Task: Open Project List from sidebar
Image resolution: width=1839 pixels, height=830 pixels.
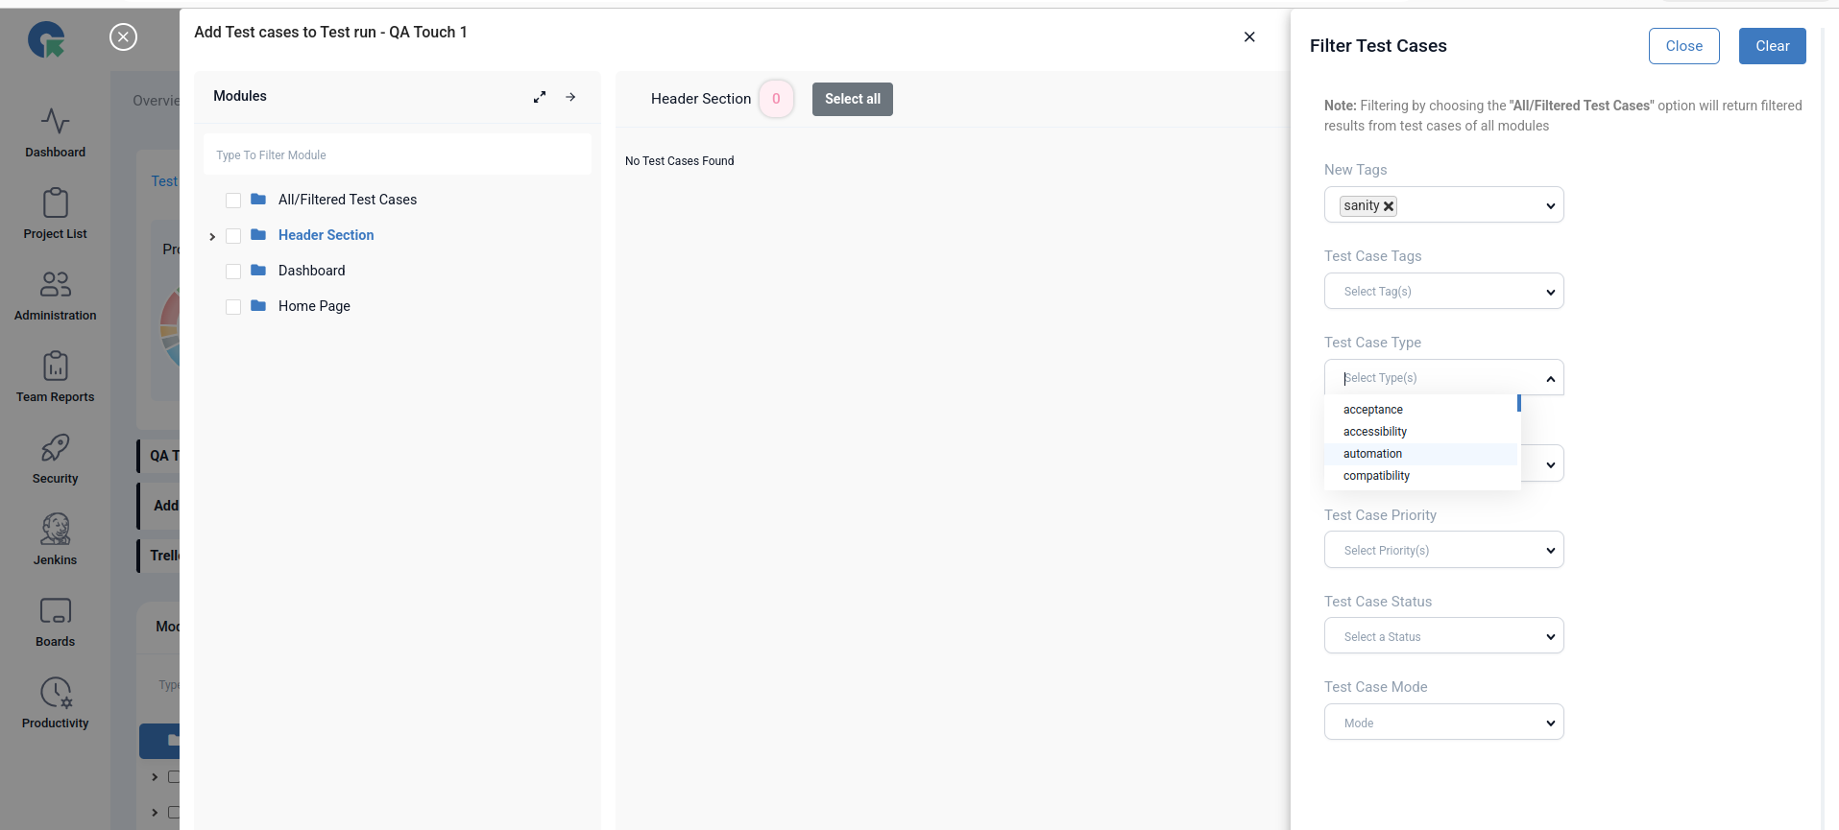Action: coord(55,214)
